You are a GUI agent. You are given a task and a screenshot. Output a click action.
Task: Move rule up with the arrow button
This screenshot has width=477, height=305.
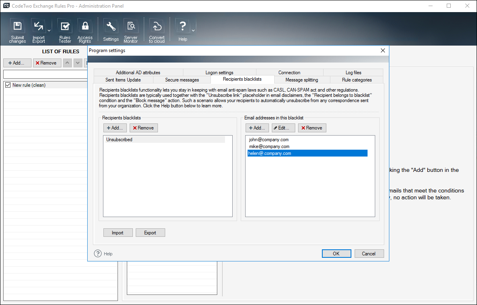point(67,63)
